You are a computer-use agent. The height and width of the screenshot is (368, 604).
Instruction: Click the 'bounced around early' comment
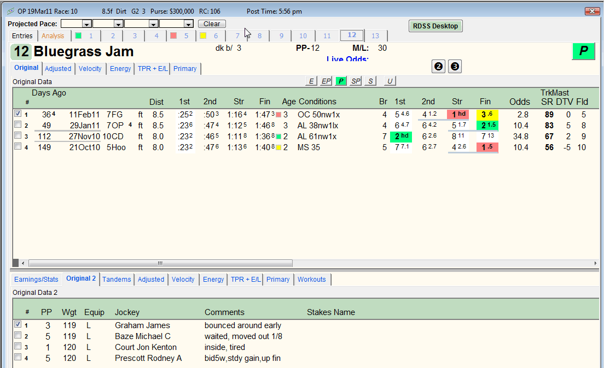pyautogui.click(x=243, y=325)
